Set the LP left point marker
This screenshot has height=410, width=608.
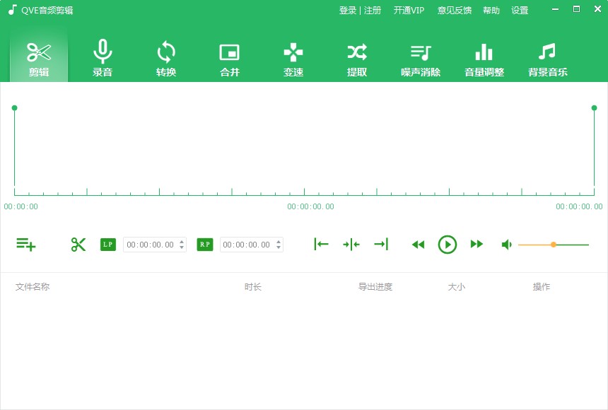click(108, 245)
